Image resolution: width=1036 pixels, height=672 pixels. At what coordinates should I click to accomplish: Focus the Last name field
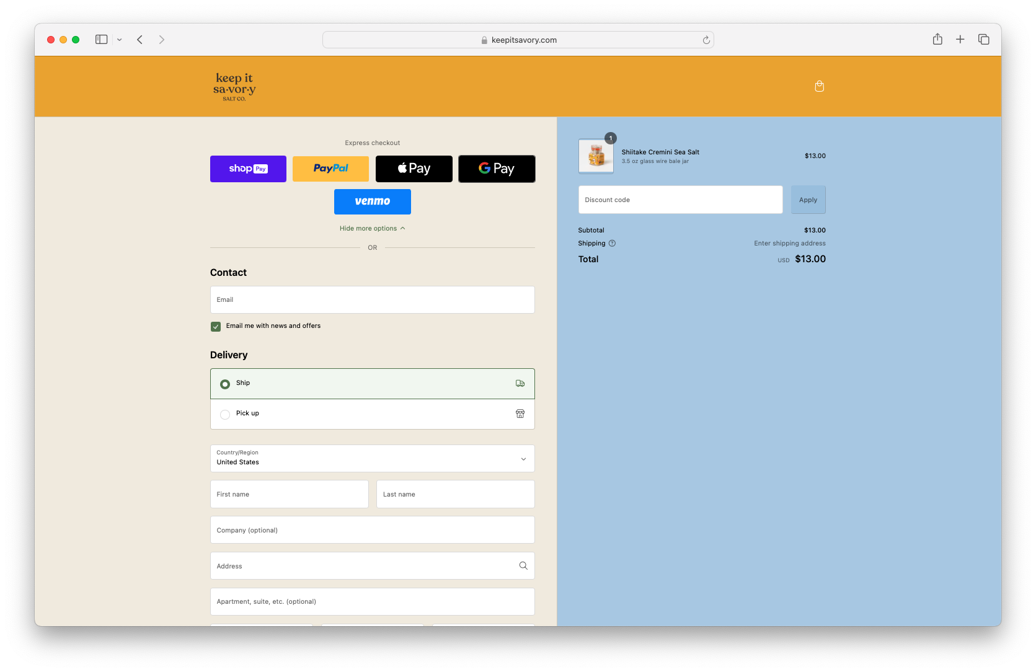(x=456, y=495)
